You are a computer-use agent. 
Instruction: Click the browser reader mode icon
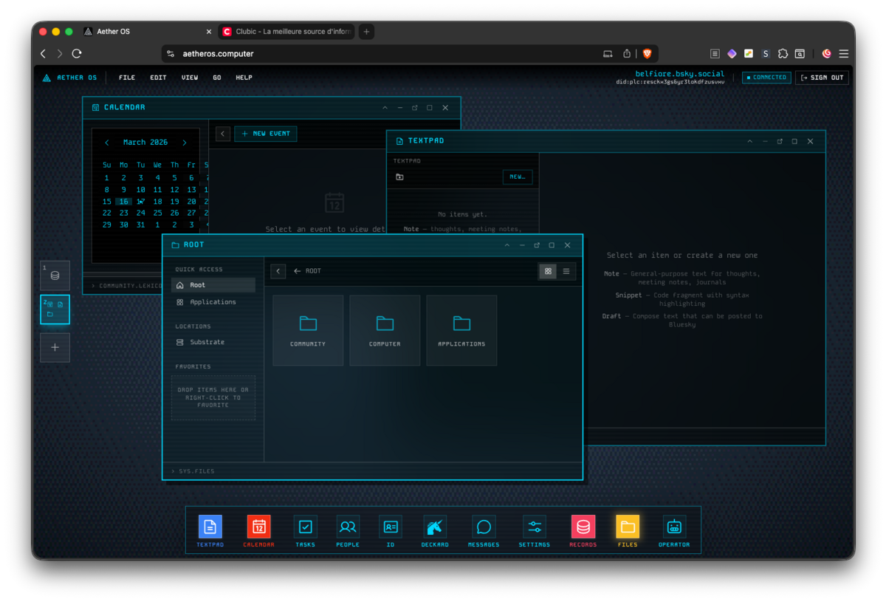[715, 53]
